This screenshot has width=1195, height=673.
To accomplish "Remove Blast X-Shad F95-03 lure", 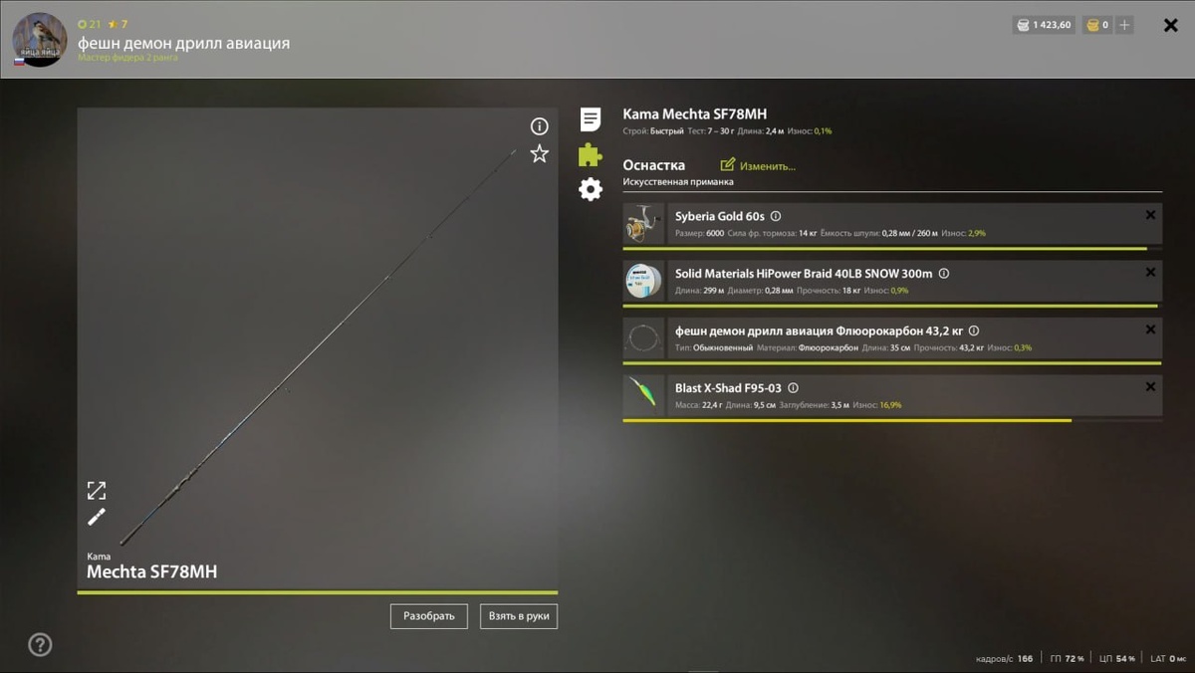I will [x=1150, y=386].
